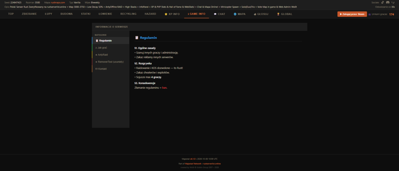
Task: Select the Regulamin category
Action: point(111,40)
